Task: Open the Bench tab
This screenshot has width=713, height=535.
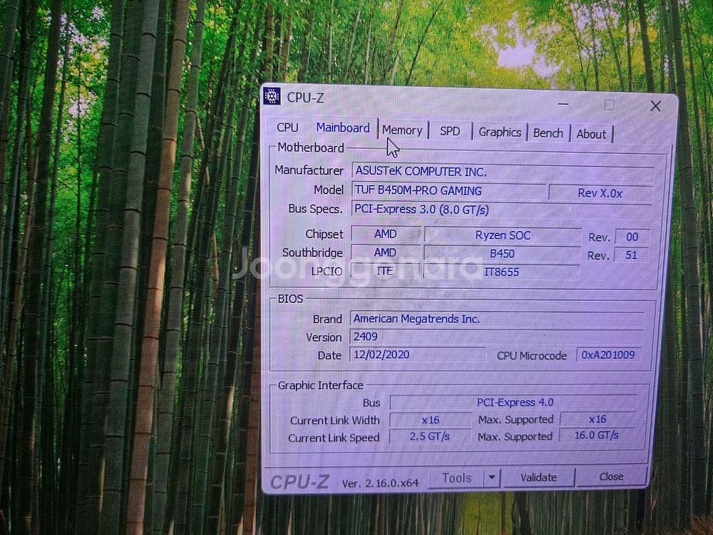Action: tap(548, 133)
